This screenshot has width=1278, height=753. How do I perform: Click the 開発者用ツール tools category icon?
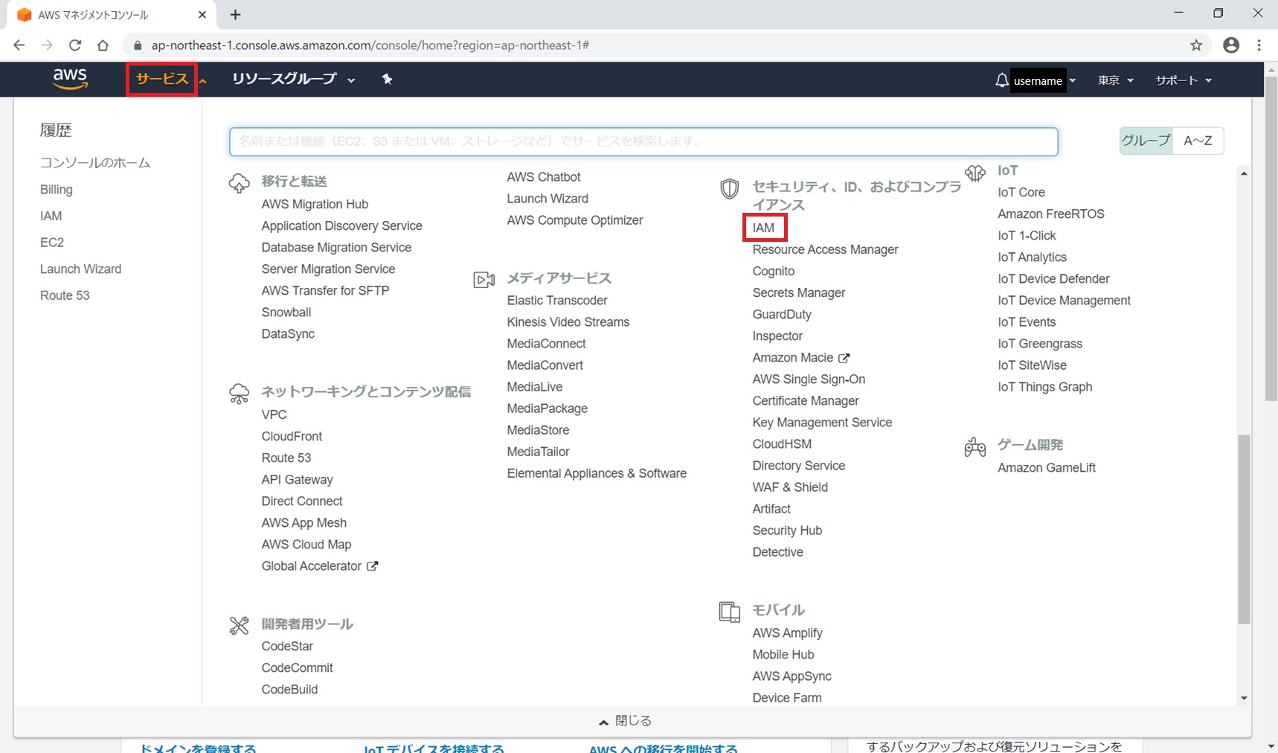[239, 626]
